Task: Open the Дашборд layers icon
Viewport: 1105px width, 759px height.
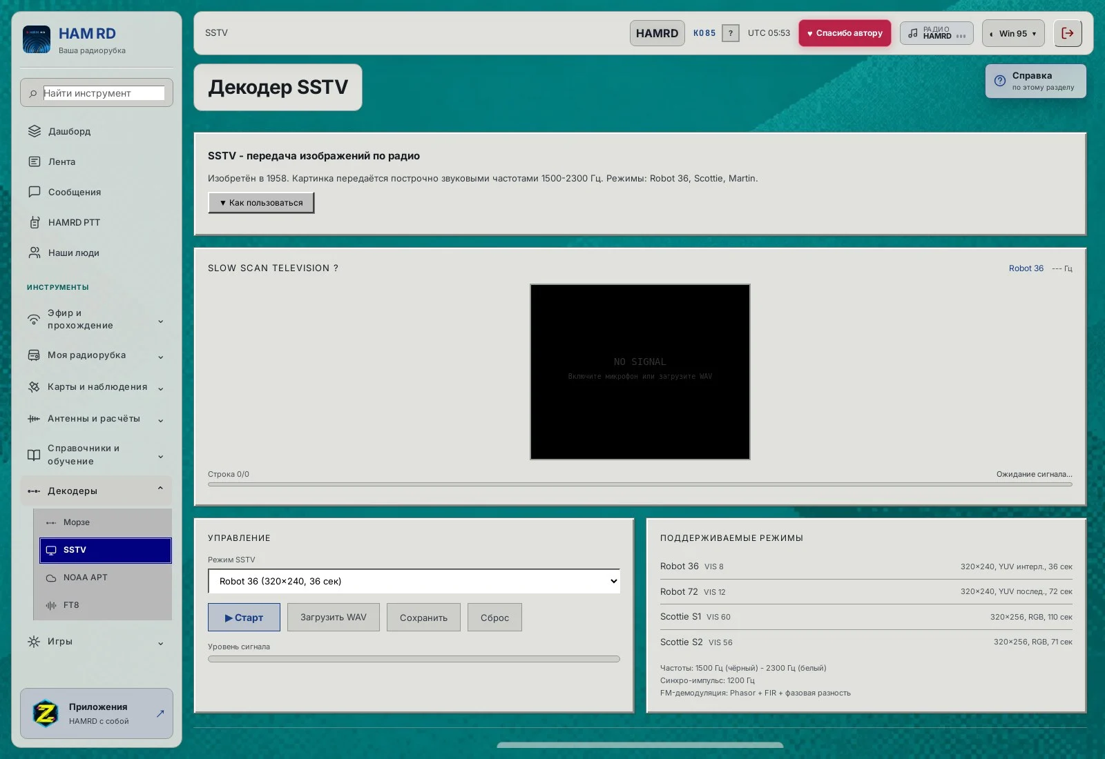Action: pos(35,131)
